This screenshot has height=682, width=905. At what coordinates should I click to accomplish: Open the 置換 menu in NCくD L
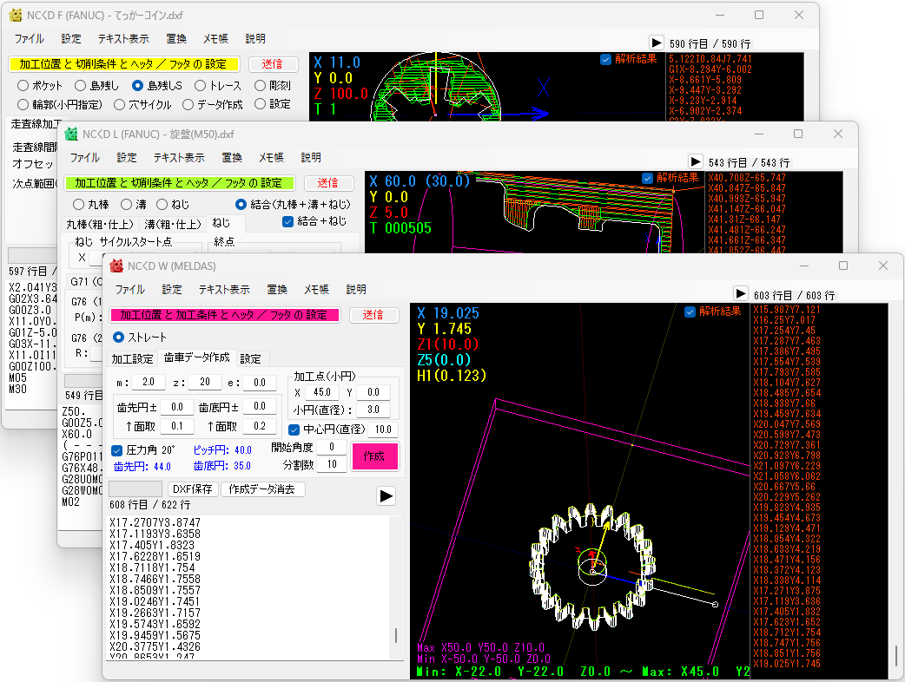click(x=231, y=157)
